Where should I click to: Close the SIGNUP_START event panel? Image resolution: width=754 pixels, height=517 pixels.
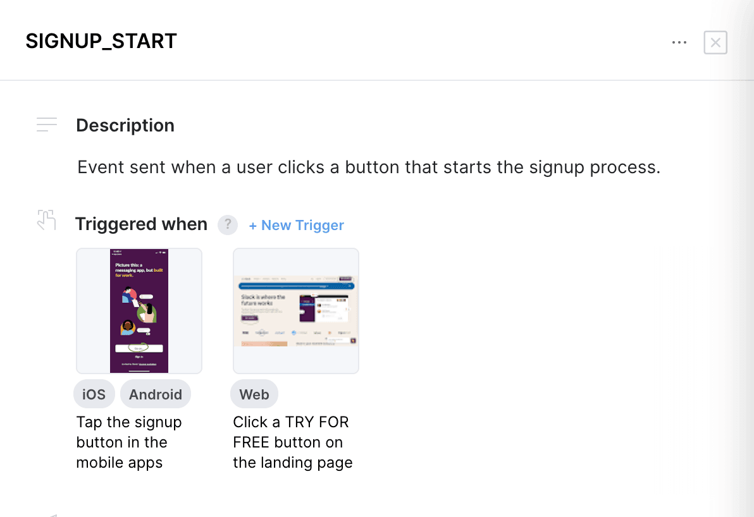click(x=715, y=42)
